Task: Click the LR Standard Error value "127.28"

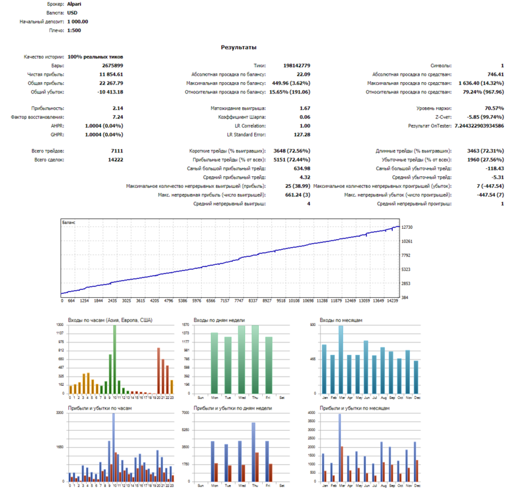Action: point(302,135)
